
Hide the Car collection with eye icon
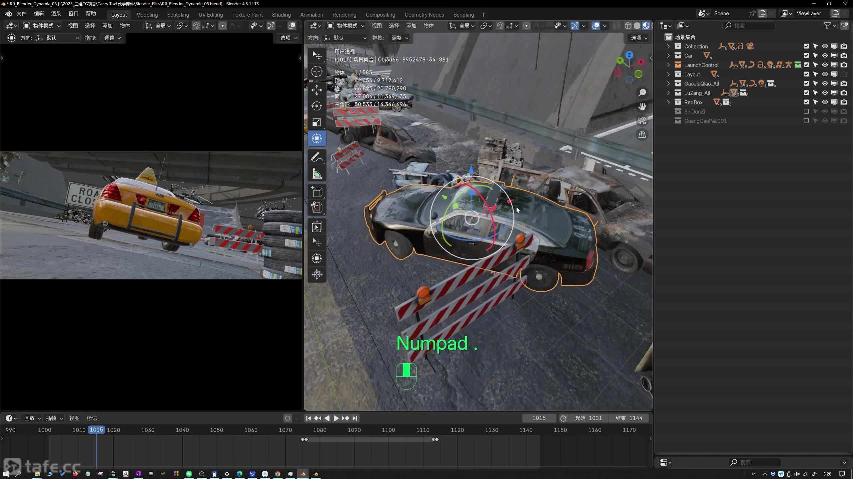pos(825,56)
